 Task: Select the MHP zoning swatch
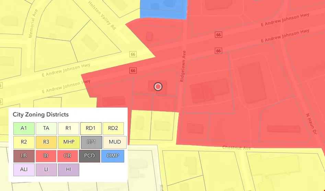pos(69,142)
